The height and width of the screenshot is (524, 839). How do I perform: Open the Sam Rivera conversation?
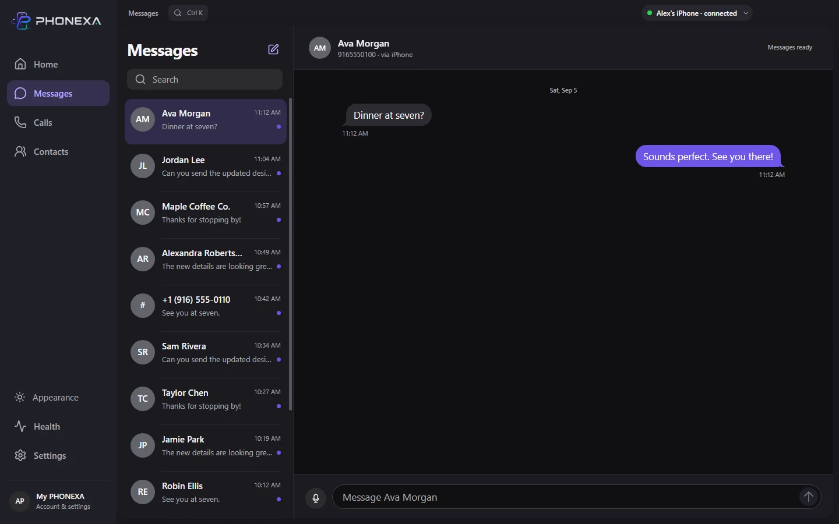pos(206,354)
